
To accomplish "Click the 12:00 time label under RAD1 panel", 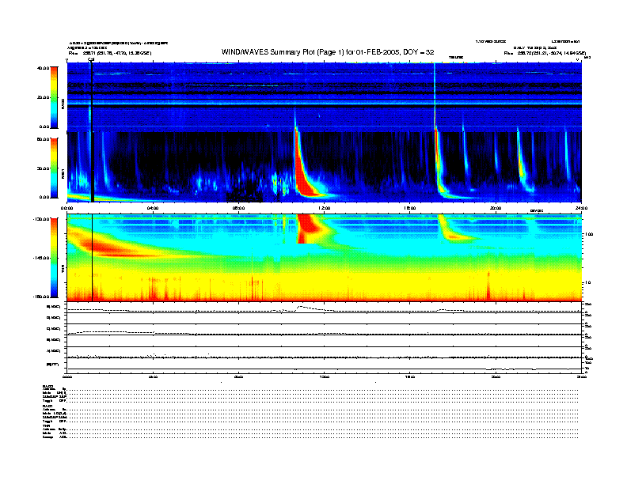I will click(325, 208).
